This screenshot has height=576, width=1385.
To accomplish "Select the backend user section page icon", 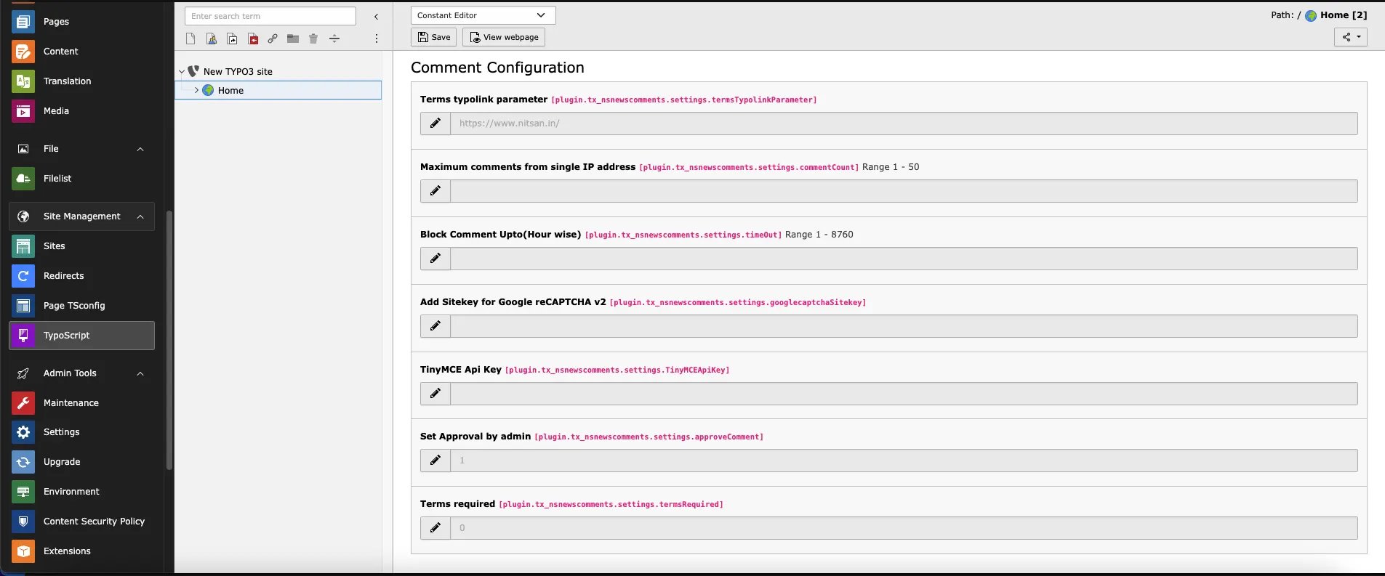I will point(212,38).
